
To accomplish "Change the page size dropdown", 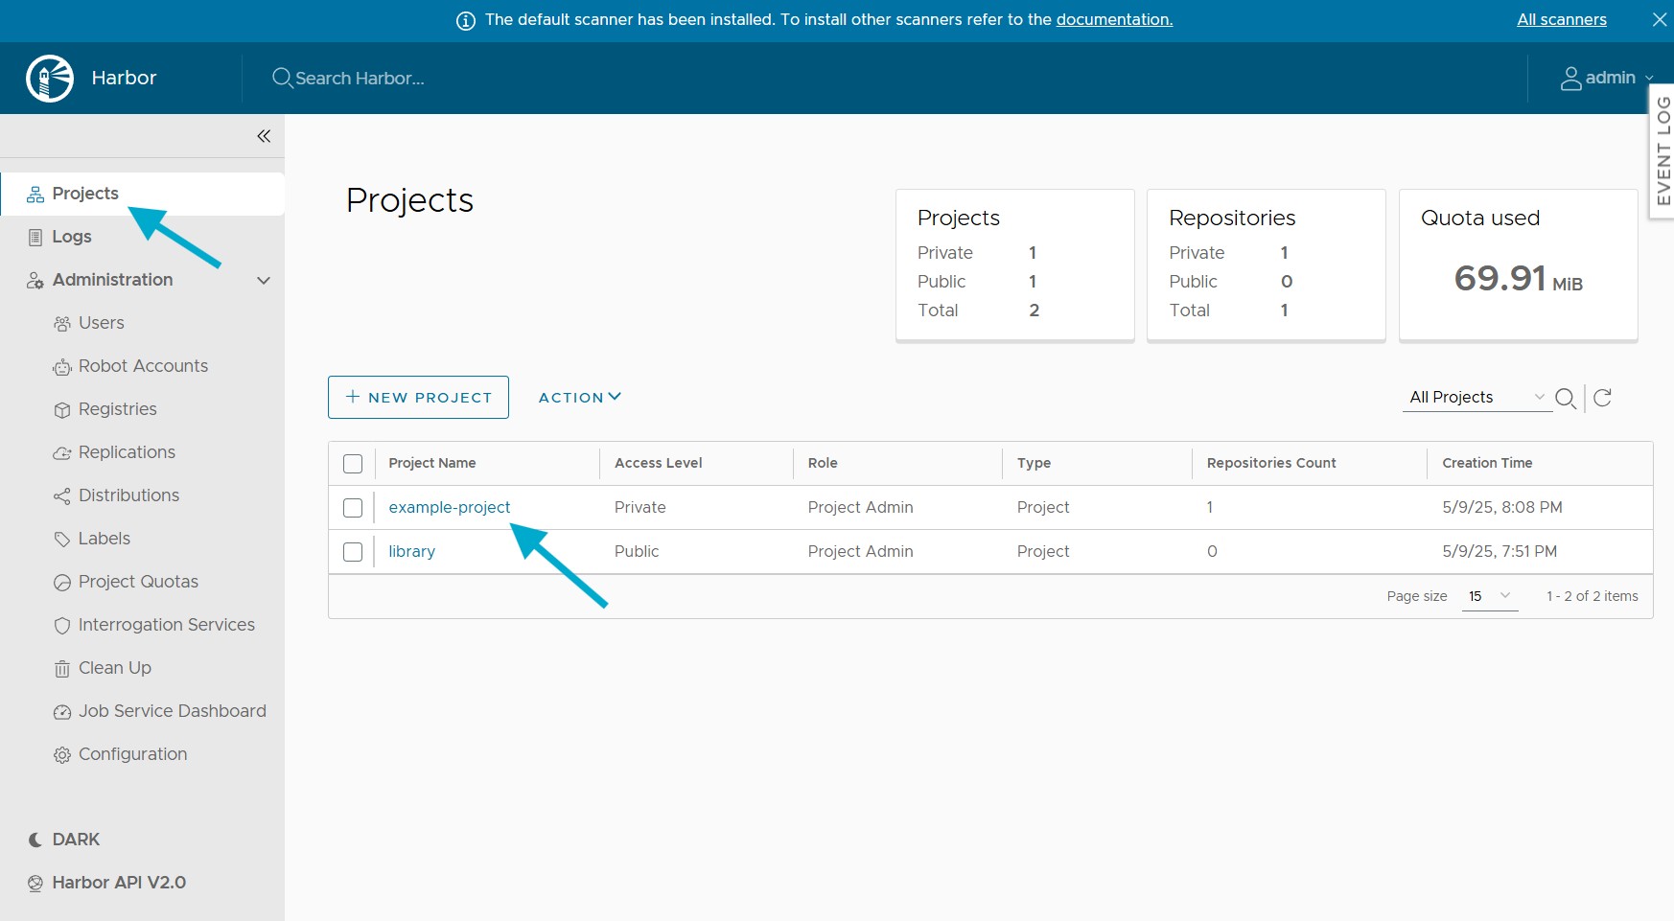I will pyautogui.click(x=1489, y=596).
